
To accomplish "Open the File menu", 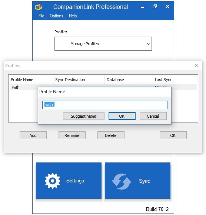I will 41,16.
